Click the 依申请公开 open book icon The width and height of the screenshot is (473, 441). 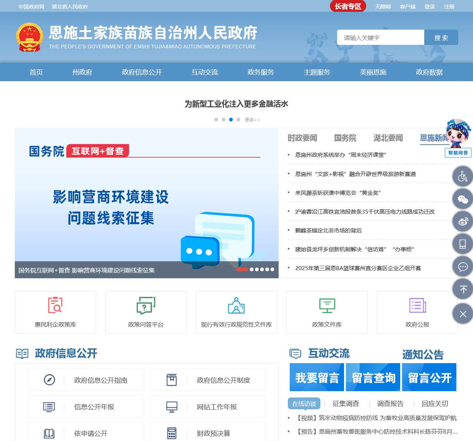pyautogui.click(x=49, y=433)
